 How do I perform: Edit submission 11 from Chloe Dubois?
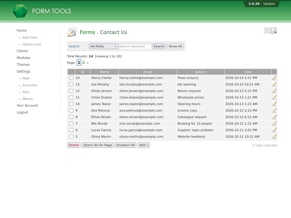pyautogui.click(x=274, y=97)
